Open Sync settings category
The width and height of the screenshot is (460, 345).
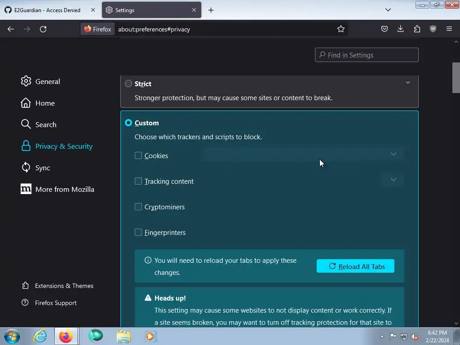[35, 168]
